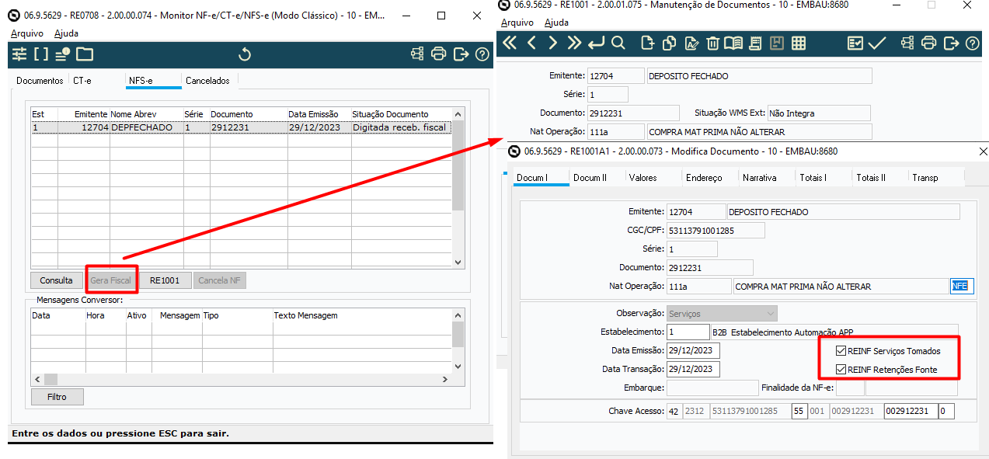Open the Observação dropdown showing Serviços

click(x=722, y=314)
